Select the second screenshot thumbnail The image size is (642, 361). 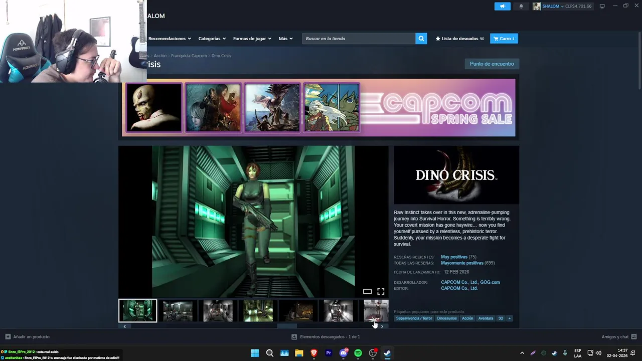pyautogui.click(x=178, y=311)
